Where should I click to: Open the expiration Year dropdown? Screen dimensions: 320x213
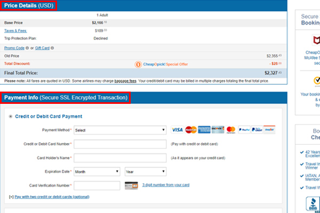tap(146, 171)
